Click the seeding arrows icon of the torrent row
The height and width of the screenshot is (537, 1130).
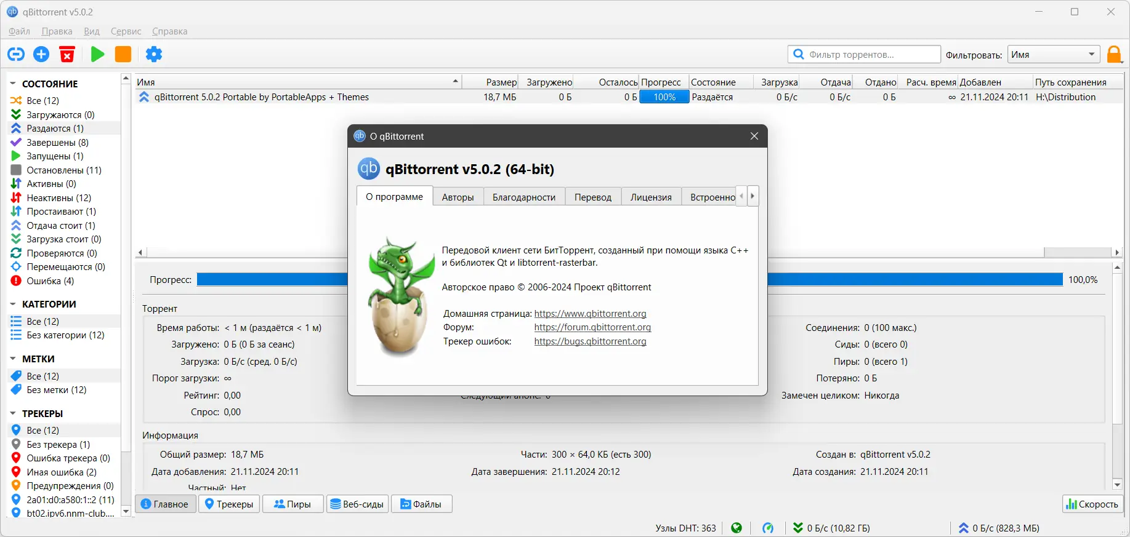[144, 97]
